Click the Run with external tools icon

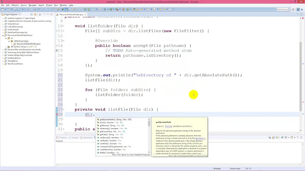[x=117, y=9]
